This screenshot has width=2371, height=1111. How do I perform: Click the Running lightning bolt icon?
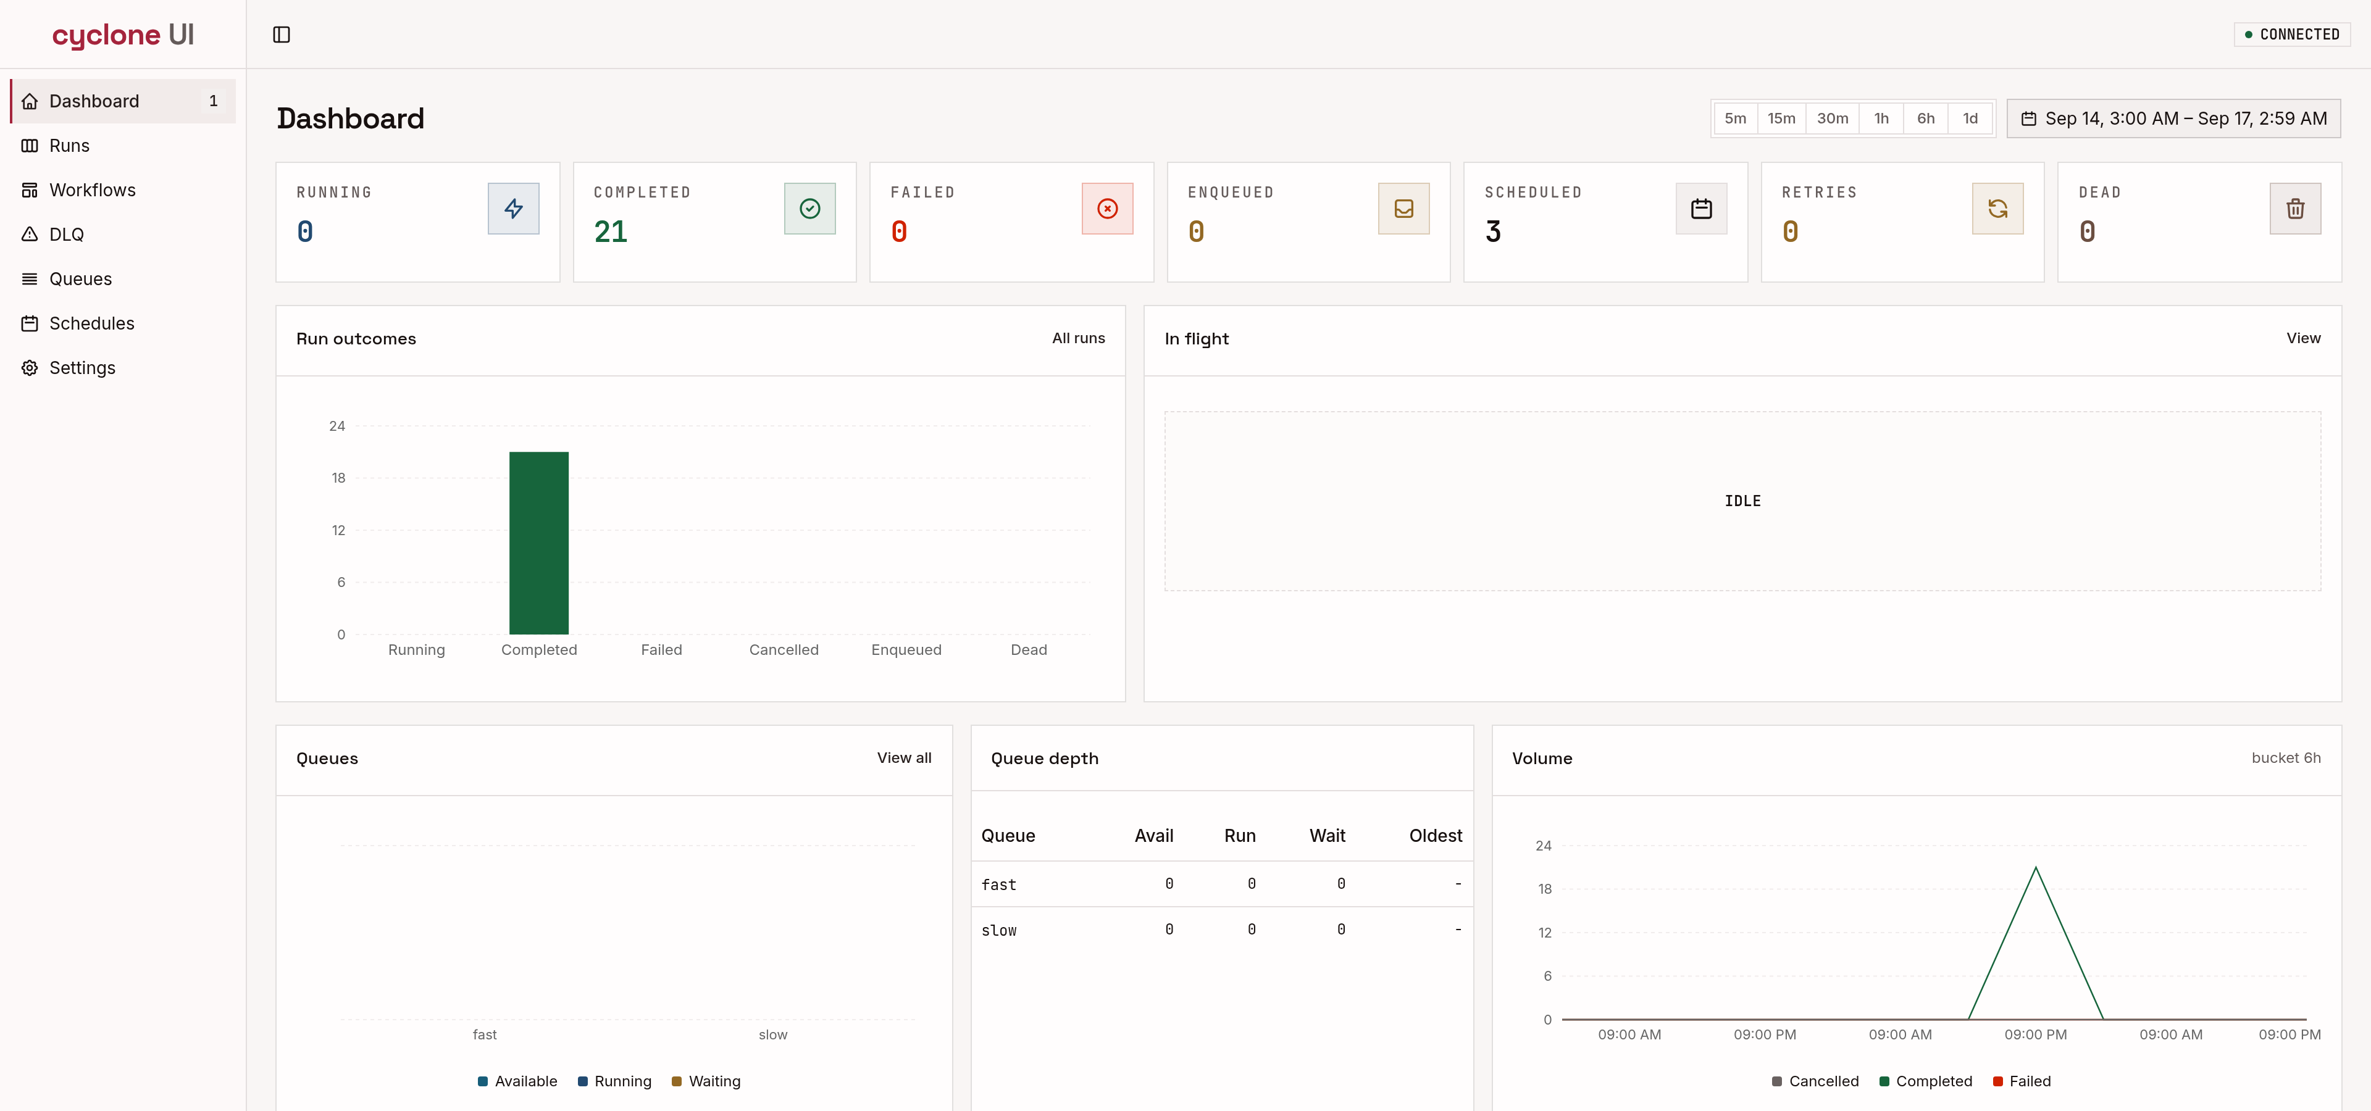pyautogui.click(x=514, y=209)
